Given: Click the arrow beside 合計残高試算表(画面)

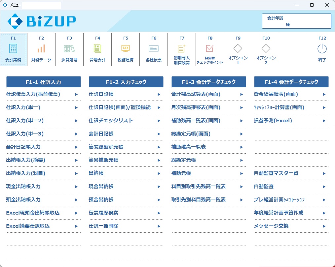Looking at the screenshot, I should pyautogui.click(x=242, y=94).
